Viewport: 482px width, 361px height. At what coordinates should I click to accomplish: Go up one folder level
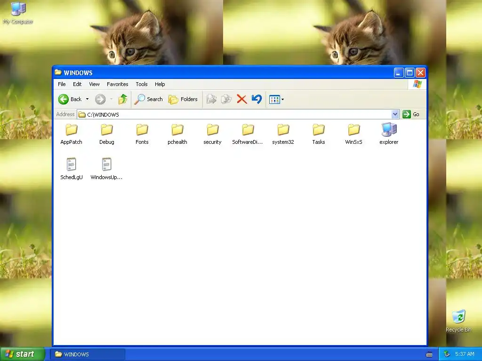[123, 99]
